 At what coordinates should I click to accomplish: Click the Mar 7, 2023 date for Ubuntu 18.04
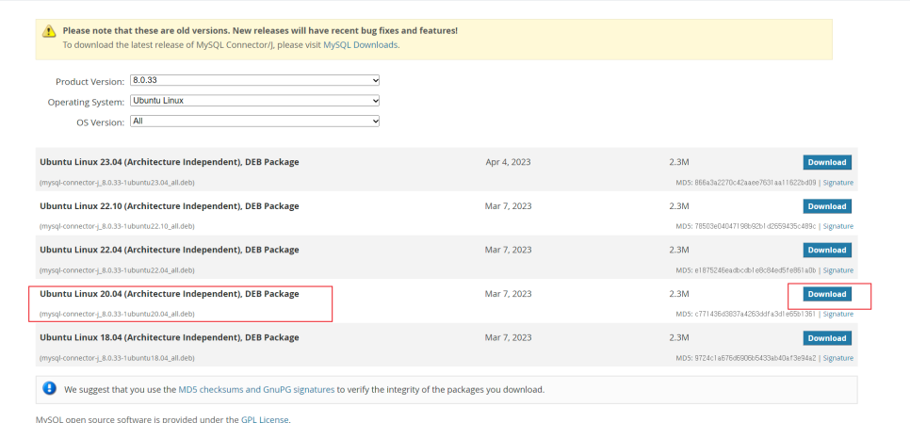pyautogui.click(x=508, y=337)
